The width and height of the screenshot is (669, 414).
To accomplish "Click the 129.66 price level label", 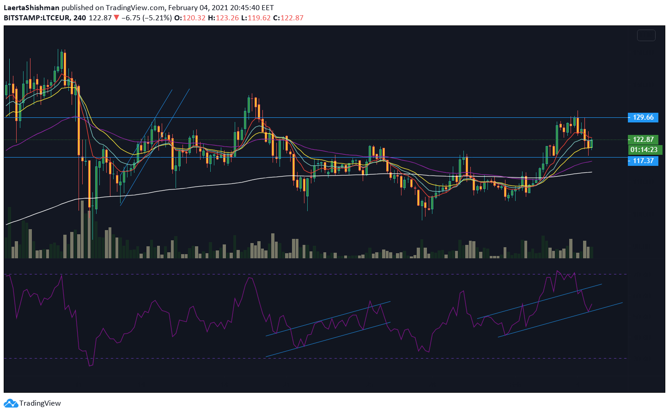I will click(x=643, y=117).
